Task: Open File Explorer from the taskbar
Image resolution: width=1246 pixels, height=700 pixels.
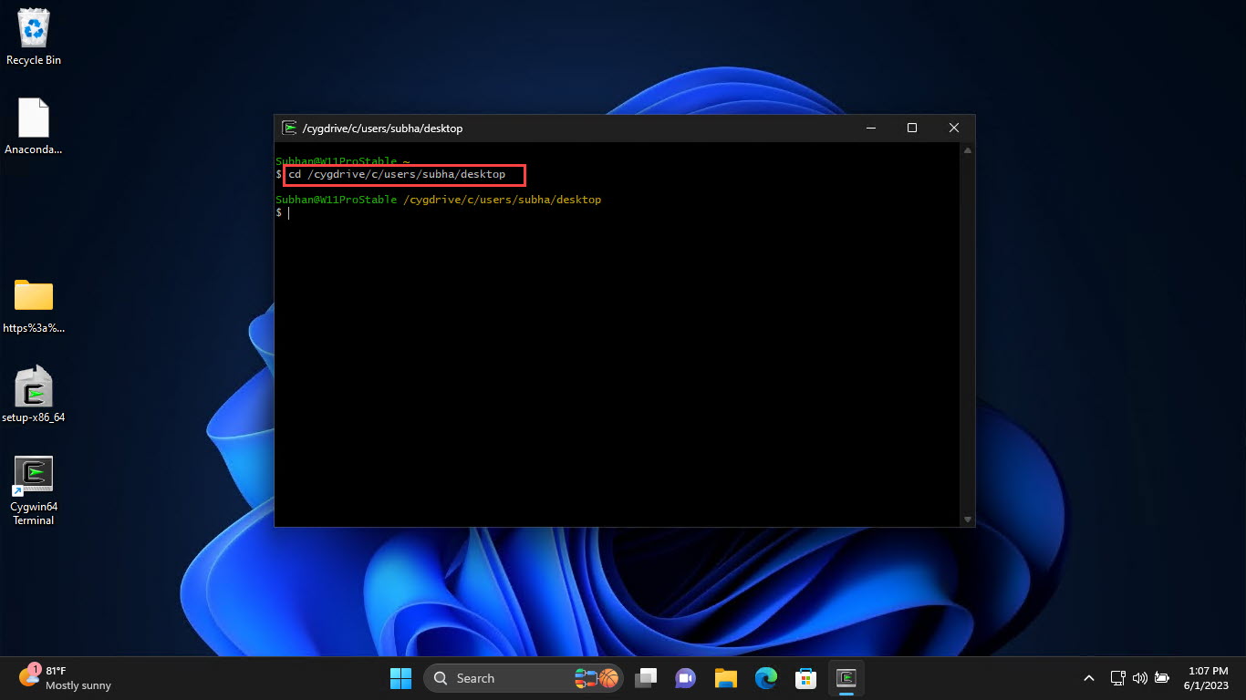Action: click(725, 678)
